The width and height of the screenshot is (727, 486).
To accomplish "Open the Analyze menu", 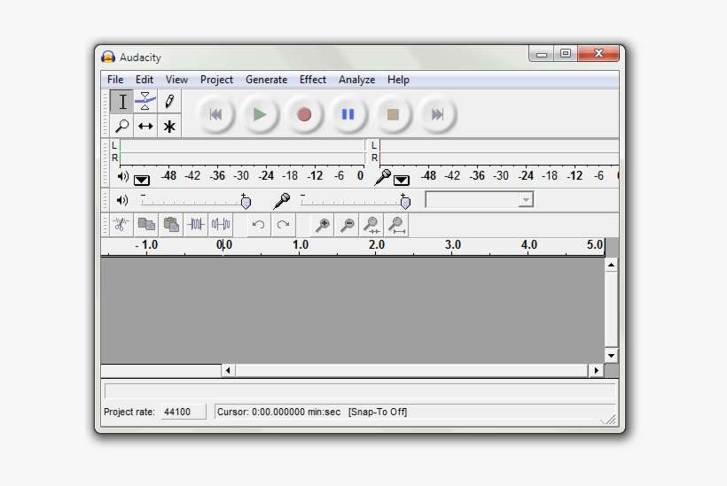I will point(357,80).
